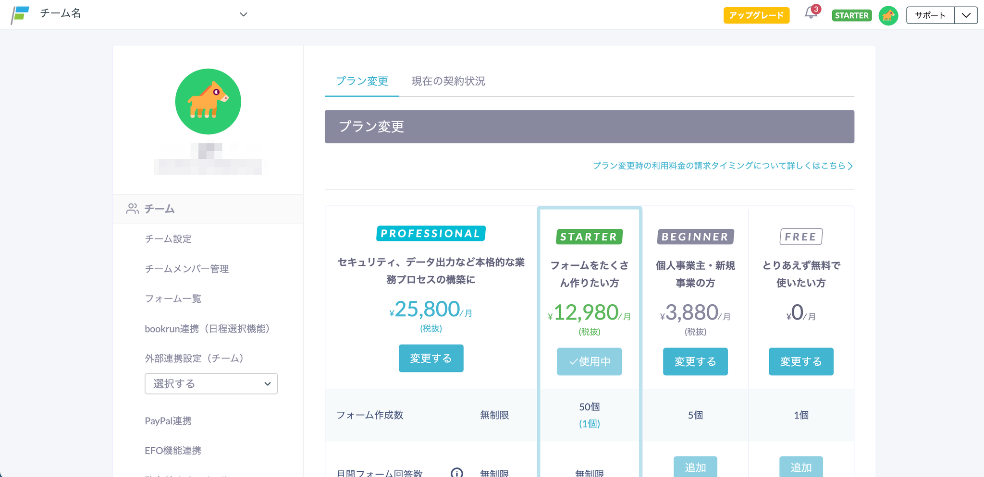Go to フォーム一覧 in sidebar
Viewport: 984px width, 477px height.
173,298
